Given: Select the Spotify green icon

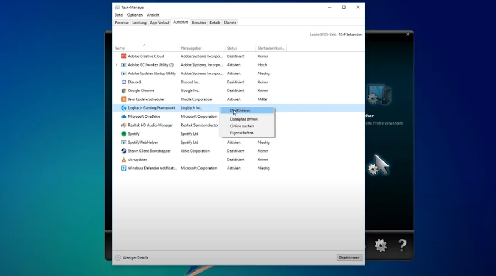Looking at the screenshot, I should click(x=123, y=134).
